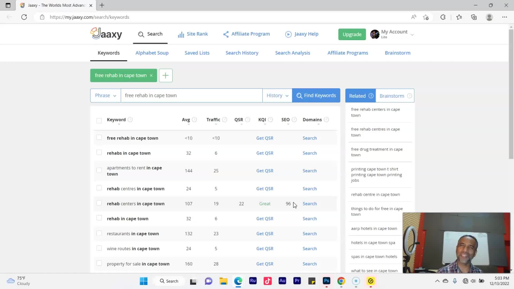This screenshot has width=514, height=289.
Task: Open Windows Start menu
Action: tap(143, 281)
